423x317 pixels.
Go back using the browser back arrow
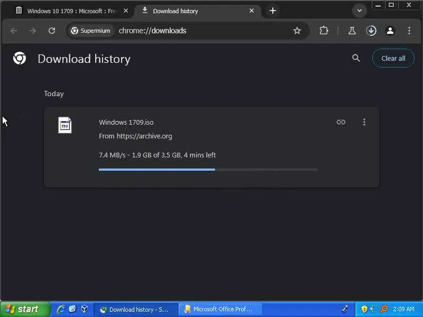tap(14, 31)
